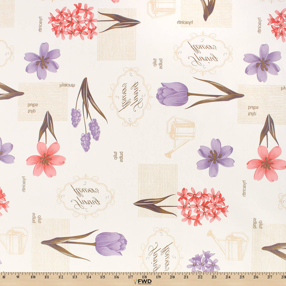
Task: Click the FWD logo on the ruler
Action: point(143,282)
